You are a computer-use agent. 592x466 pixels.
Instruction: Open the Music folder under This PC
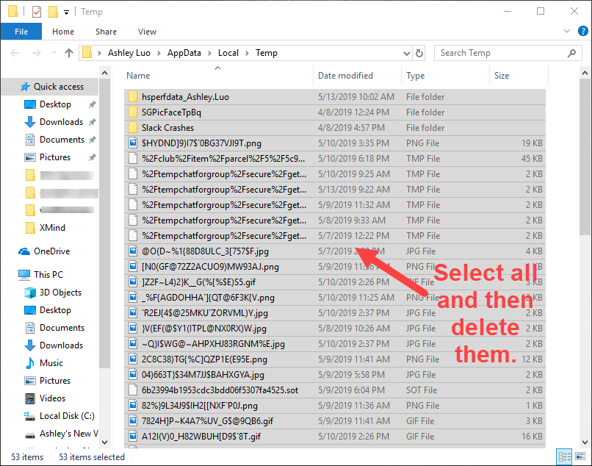click(x=51, y=363)
